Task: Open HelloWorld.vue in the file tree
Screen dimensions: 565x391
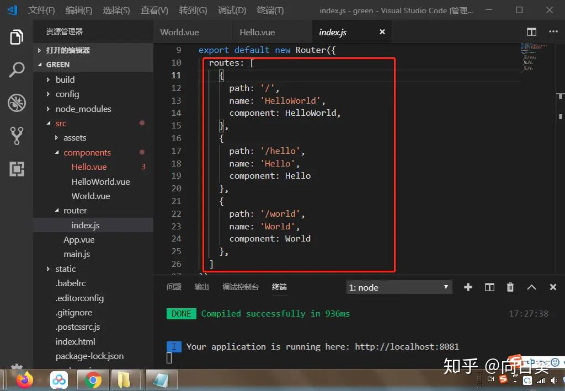Action: coord(100,182)
